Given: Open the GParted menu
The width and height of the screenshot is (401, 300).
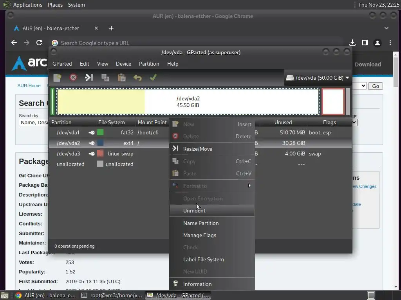Looking at the screenshot, I should [x=62, y=64].
